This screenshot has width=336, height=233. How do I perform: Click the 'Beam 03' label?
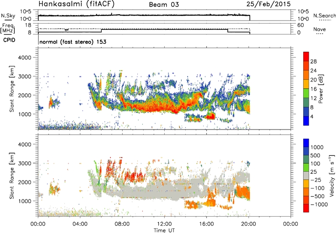pyautogui.click(x=164, y=5)
